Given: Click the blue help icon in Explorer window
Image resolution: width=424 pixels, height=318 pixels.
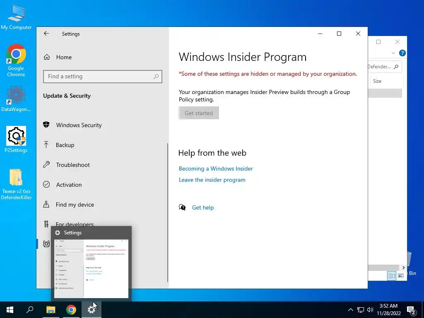Looking at the screenshot, I should pyautogui.click(x=402, y=53).
